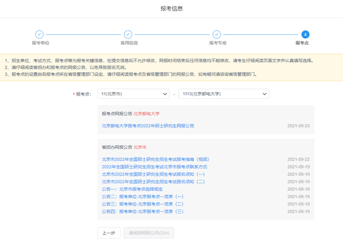The image size is (343, 240).
Task: Click the 报考点网报公告 section heading
Action: coord(117,114)
